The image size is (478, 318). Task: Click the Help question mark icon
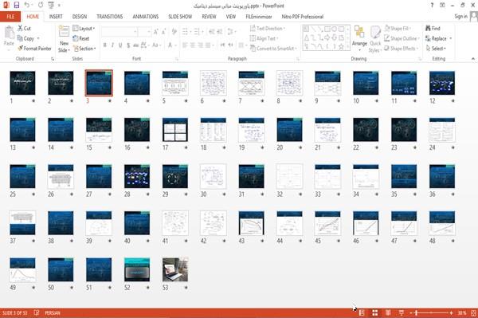pos(432,6)
